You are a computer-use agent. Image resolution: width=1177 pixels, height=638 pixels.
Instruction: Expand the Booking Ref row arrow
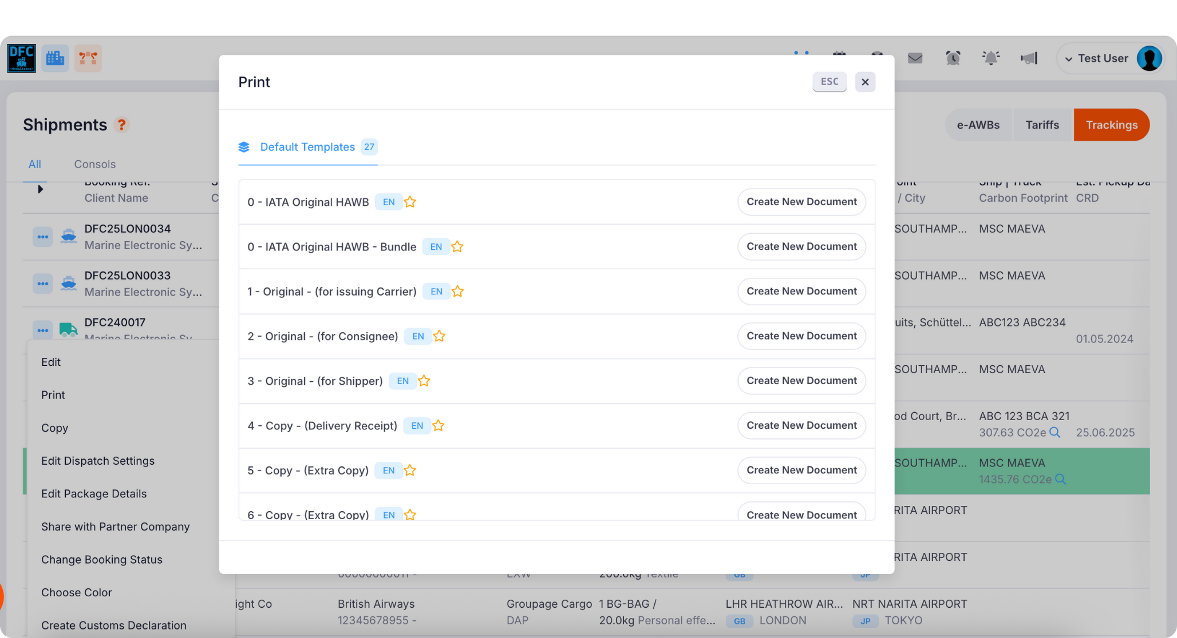(x=41, y=189)
